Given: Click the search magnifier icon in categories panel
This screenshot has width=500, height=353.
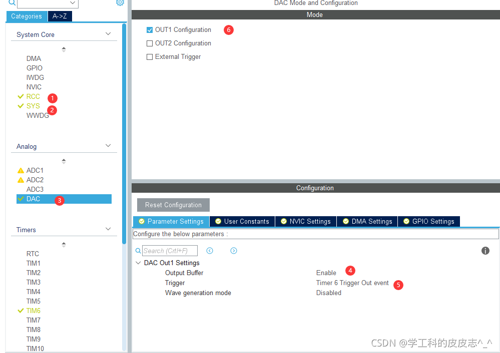Looking at the screenshot, I should point(12,2).
